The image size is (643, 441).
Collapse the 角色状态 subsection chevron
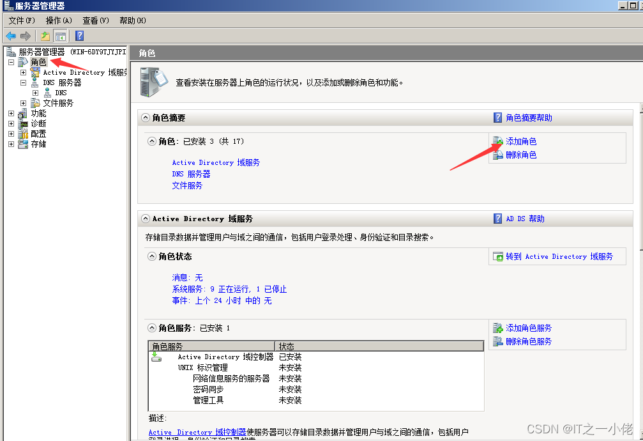click(x=152, y=256)
